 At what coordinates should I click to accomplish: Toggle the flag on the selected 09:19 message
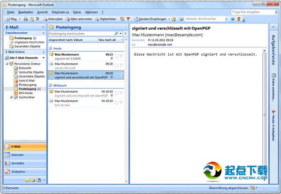(121, 75)
